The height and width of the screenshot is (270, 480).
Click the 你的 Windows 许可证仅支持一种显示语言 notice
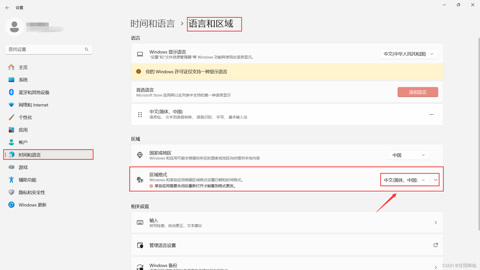pyautogui.click(x=287, y=72)
